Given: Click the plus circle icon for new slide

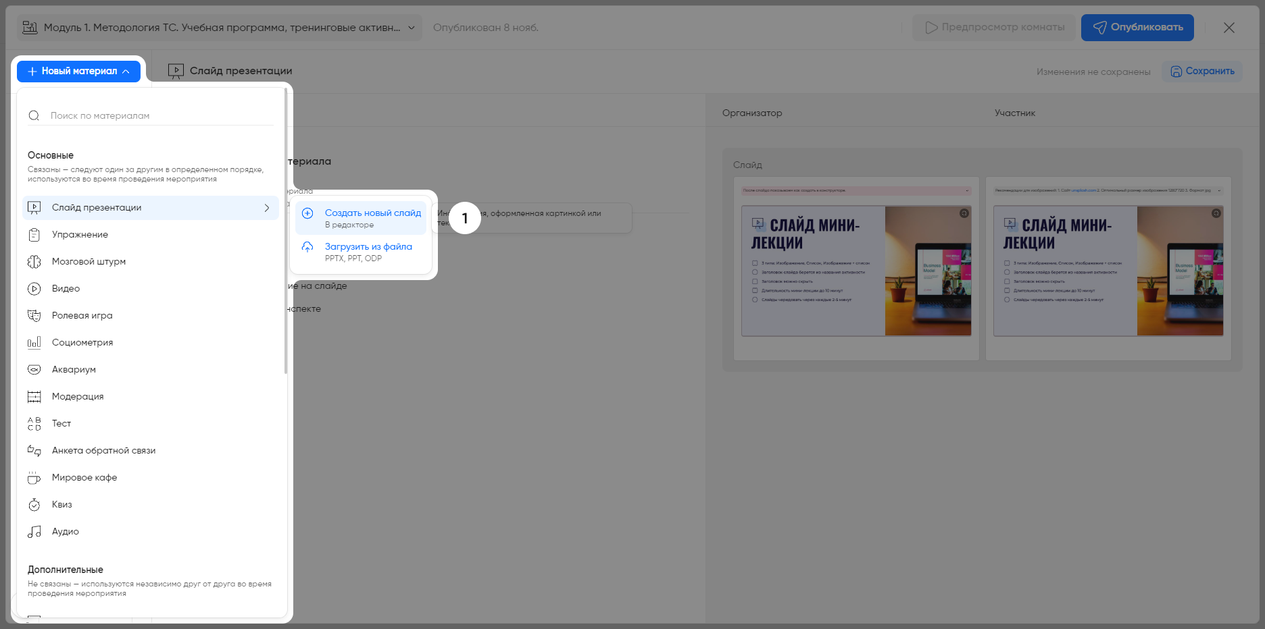Looking at the screenshot, I should pyautogui.click(x=307, y=213).
